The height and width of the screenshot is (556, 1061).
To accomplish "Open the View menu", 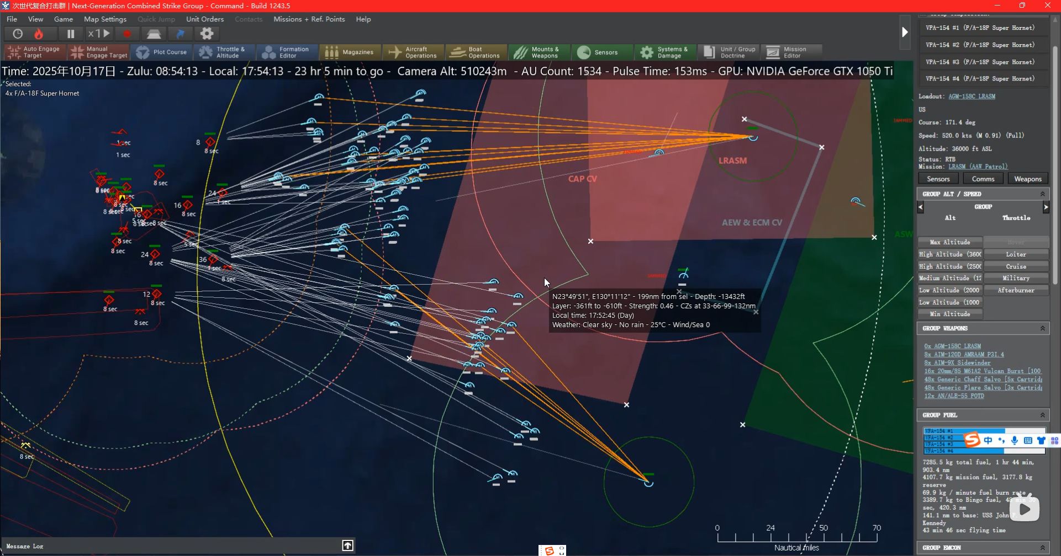I will [35, 19].
